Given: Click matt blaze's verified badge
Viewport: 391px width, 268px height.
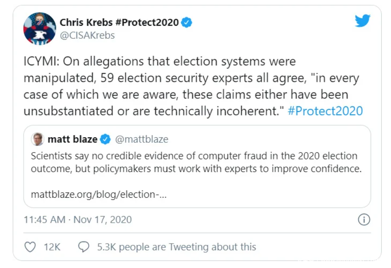Looking at the screenshot, I should click(x=105, y=139).
